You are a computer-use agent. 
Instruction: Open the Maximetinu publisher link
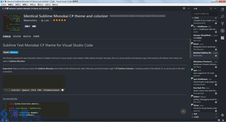coord(30,20)
